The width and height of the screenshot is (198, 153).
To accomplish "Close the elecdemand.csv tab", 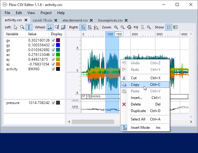I will pyautogui.click(x=91, y=20).
